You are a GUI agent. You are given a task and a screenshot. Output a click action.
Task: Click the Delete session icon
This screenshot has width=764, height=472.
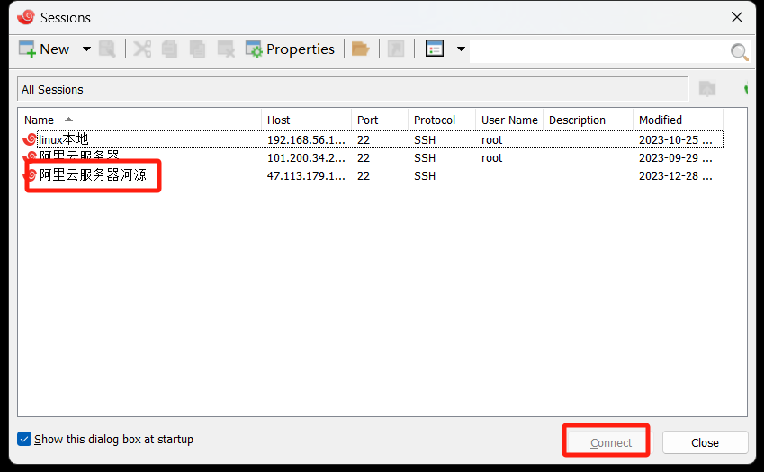tap(226, 49)
